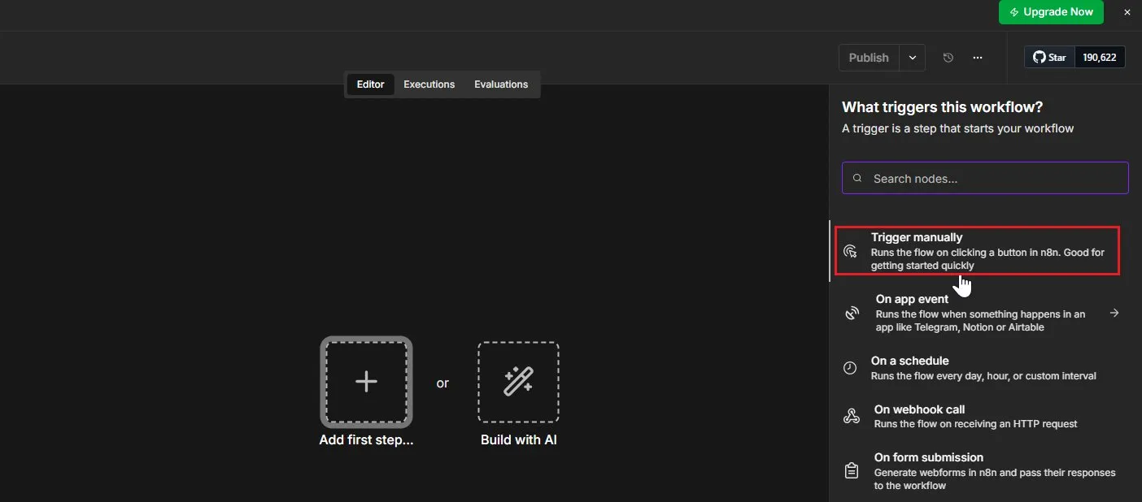
Task: Click the Publish button
Action: 869,58
